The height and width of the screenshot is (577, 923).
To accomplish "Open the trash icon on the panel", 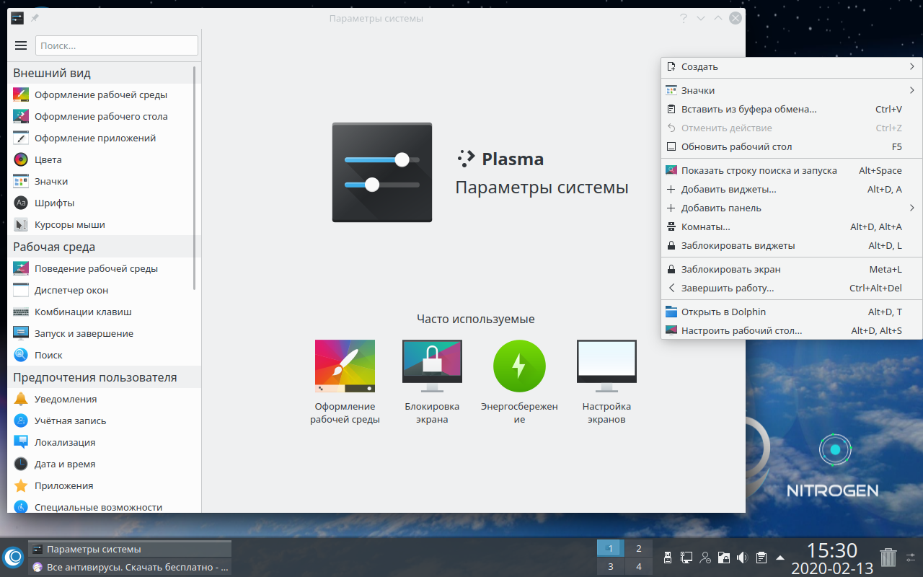I will click(x=889, y=558).
